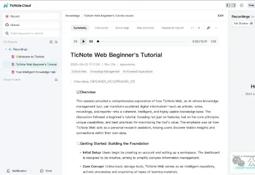Switch to the Research report tab
Screen dimensions: 255x175
coord(172,28)
